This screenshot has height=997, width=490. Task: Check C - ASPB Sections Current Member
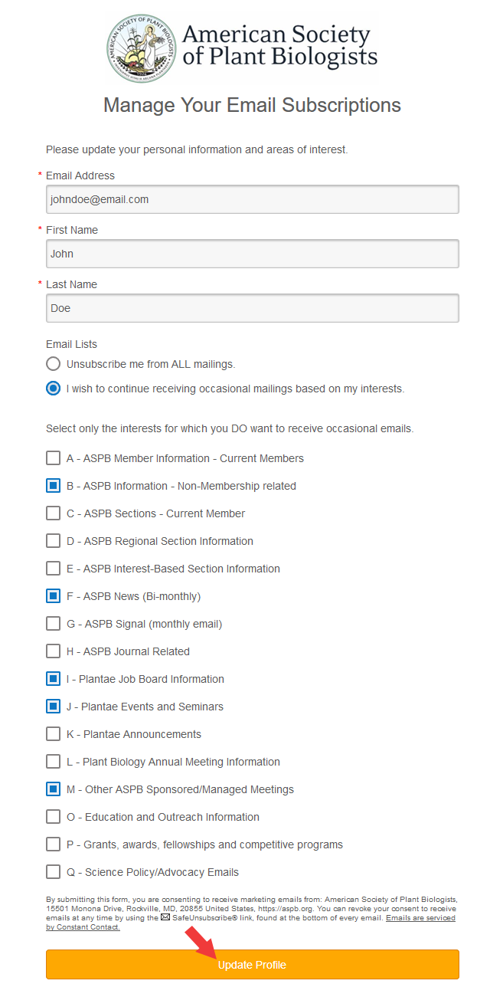(x=53, y=513)
